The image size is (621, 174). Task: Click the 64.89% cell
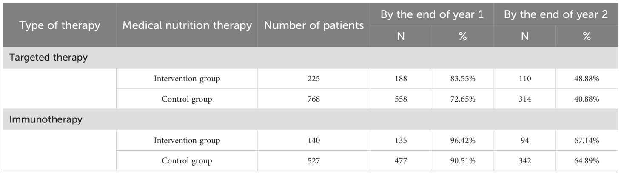[587, 161]
